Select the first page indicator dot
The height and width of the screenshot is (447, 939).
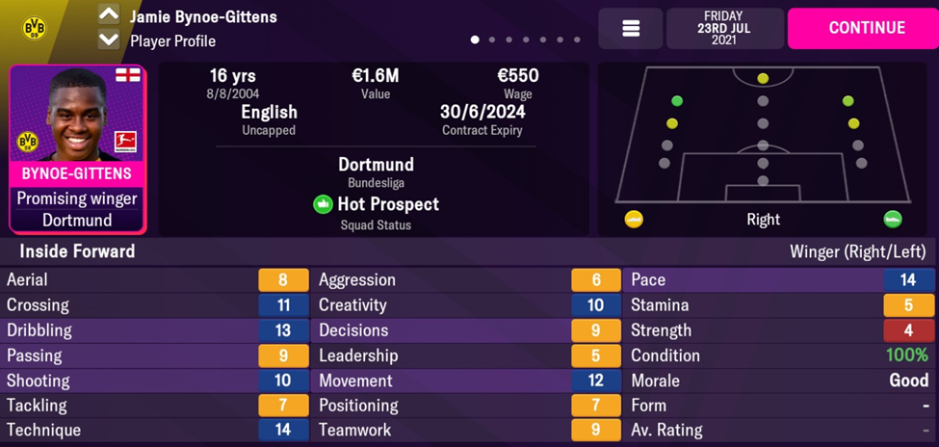(475, 40)
